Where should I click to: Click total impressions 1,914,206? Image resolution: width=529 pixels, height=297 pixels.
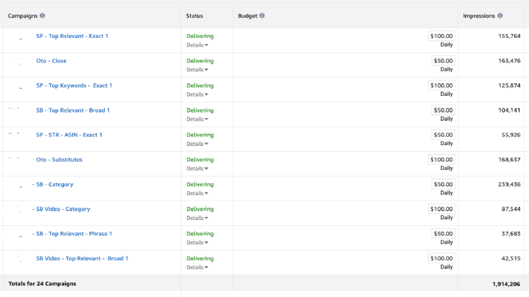[x=506, y=284]
